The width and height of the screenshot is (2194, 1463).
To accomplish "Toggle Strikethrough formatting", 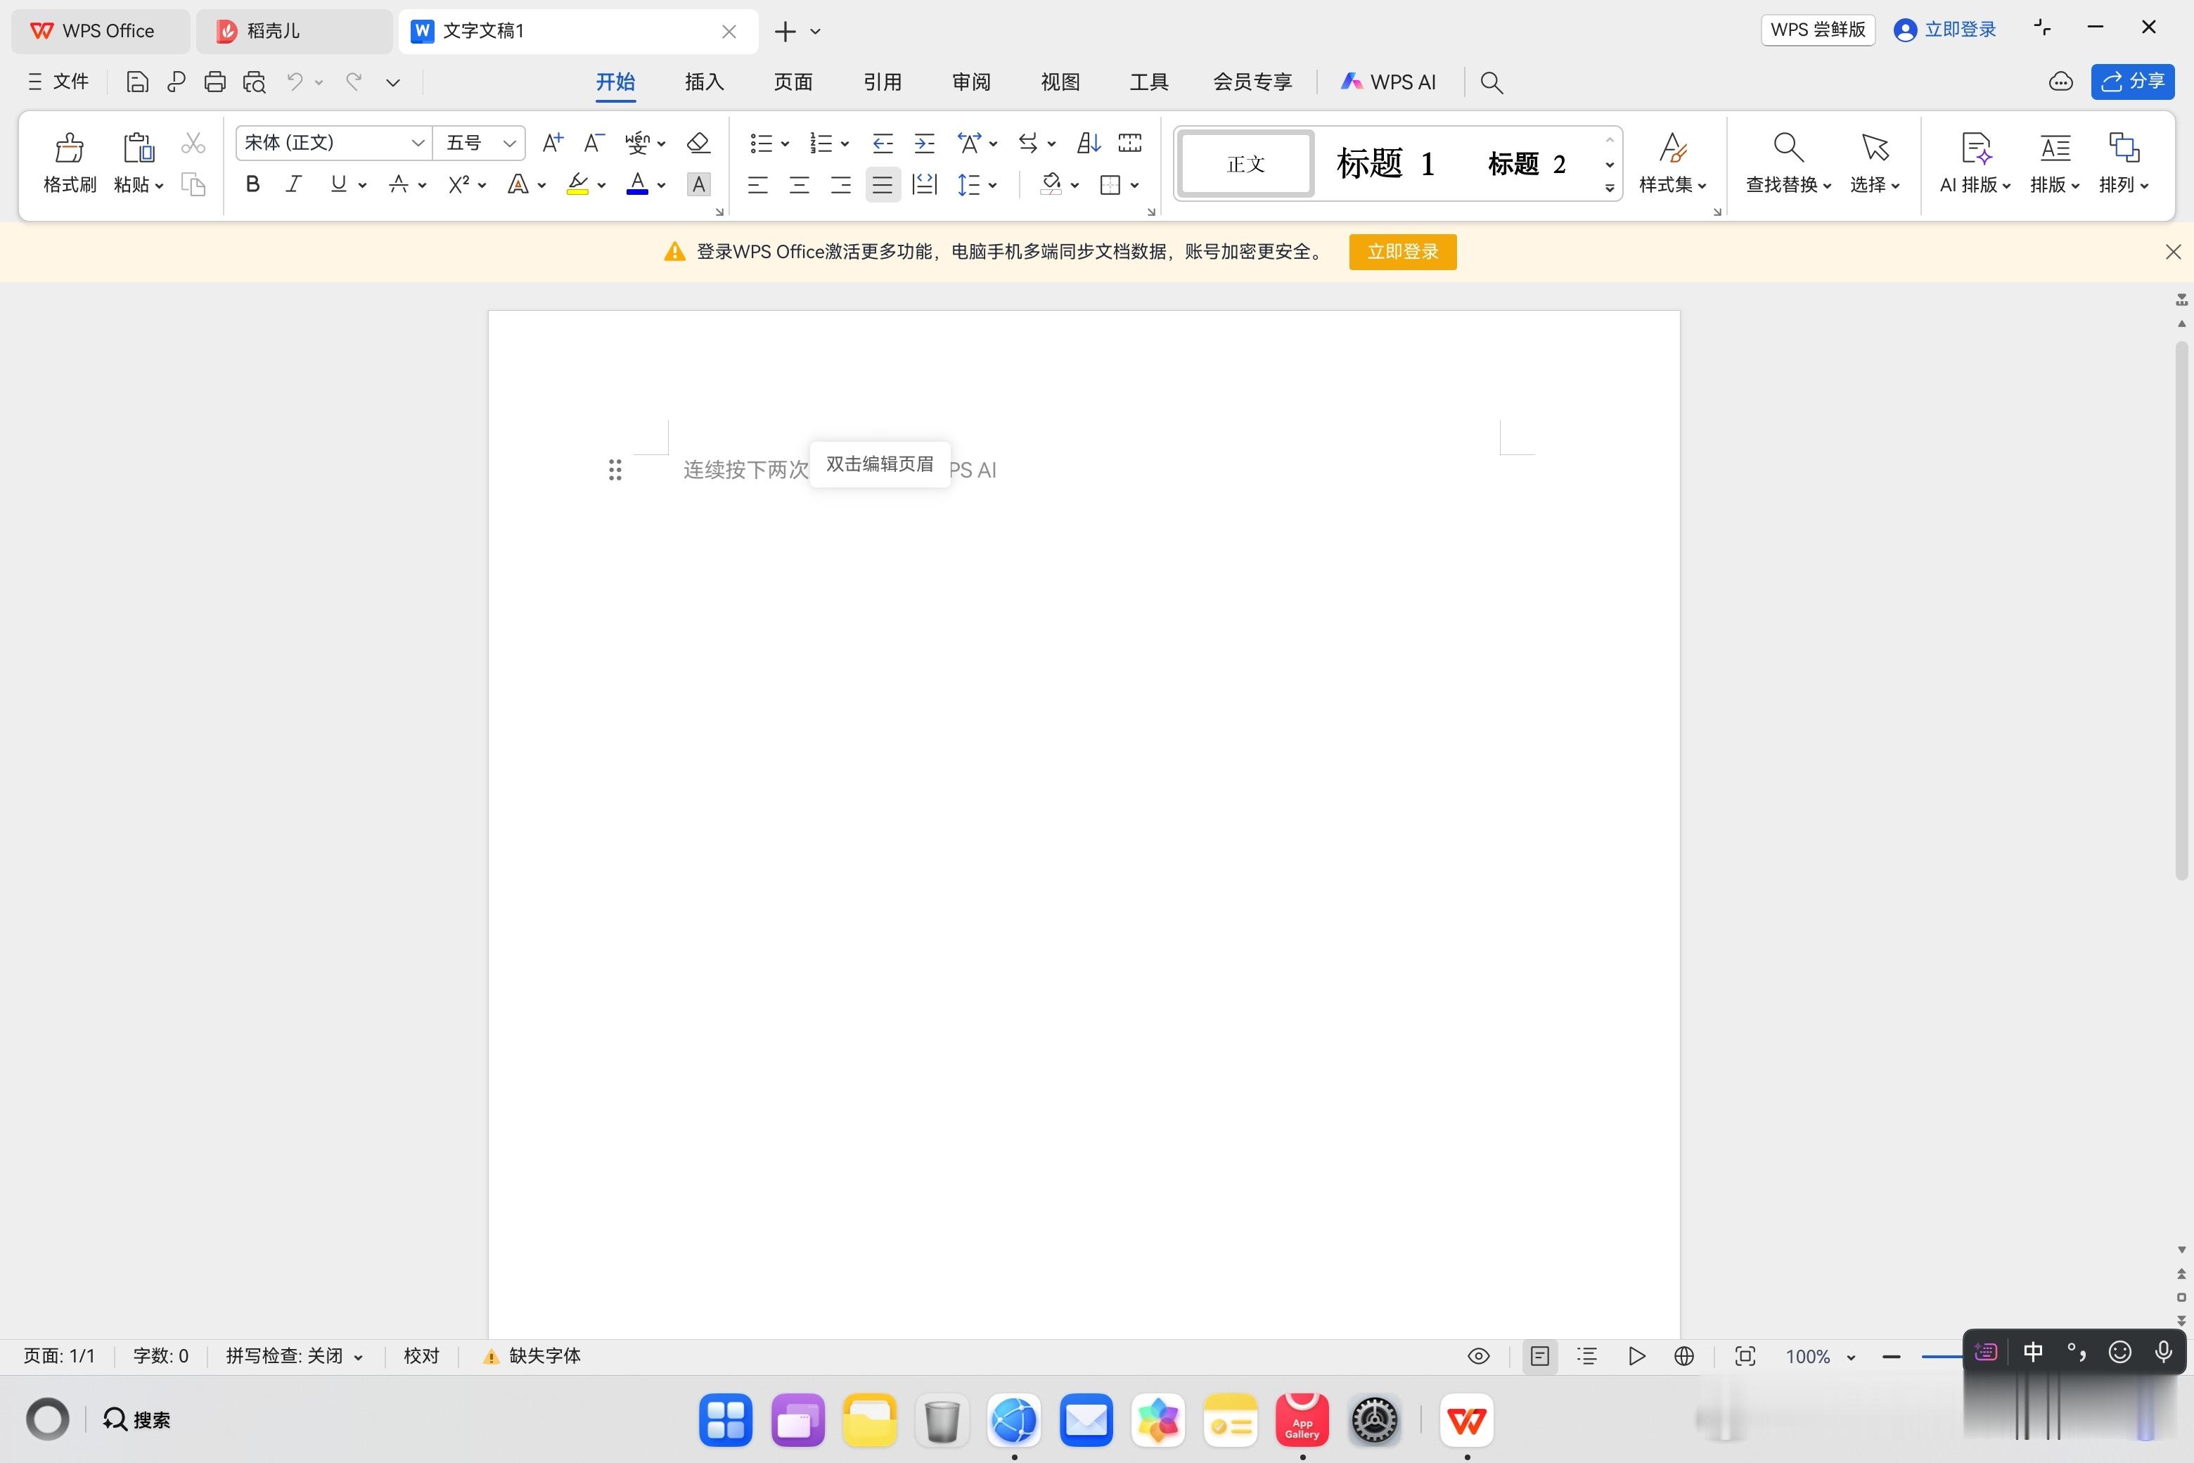I will (398, 185).
